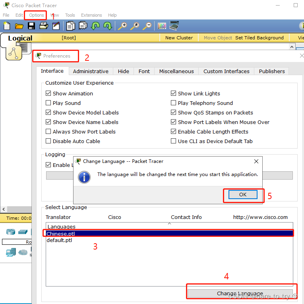Switch to the Custom Interfaces tab
Viewport: 304px width, 304px height.
226,72
